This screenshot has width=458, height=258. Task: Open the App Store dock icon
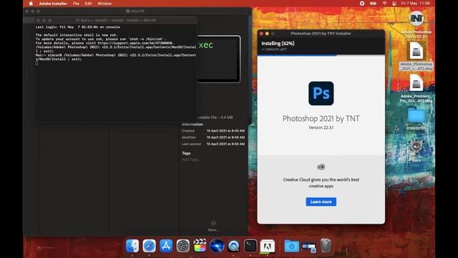[166, 246]
